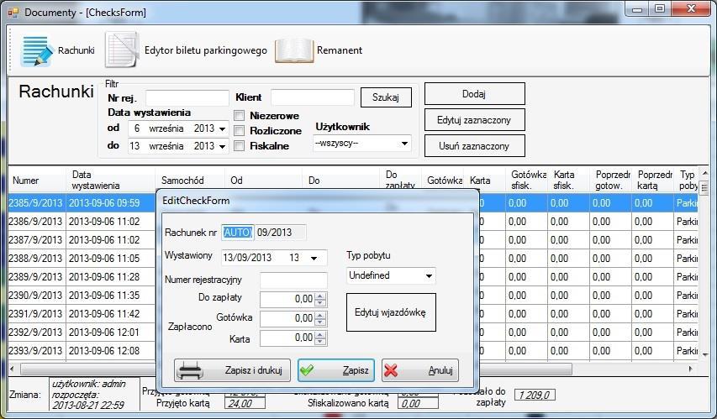Image resolution: width=717 pixels, height=419 pixels.
Task: Click the red X icon on Anuluj
Action: (391, 370)
